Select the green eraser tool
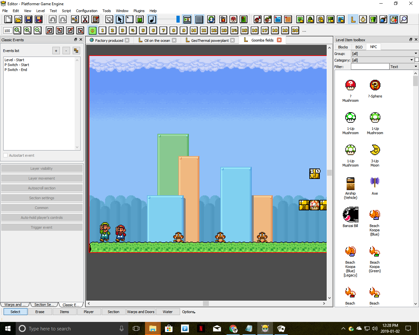Screen dimensions: 419x335 click(140, 19)
